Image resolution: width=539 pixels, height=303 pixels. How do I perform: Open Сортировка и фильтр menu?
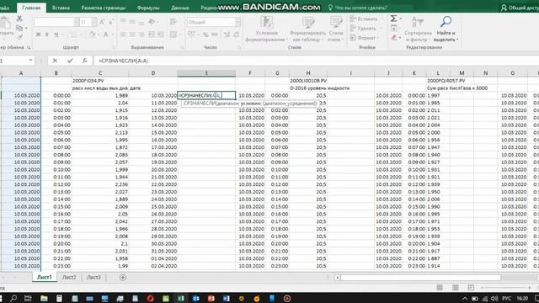click(418, 29)
